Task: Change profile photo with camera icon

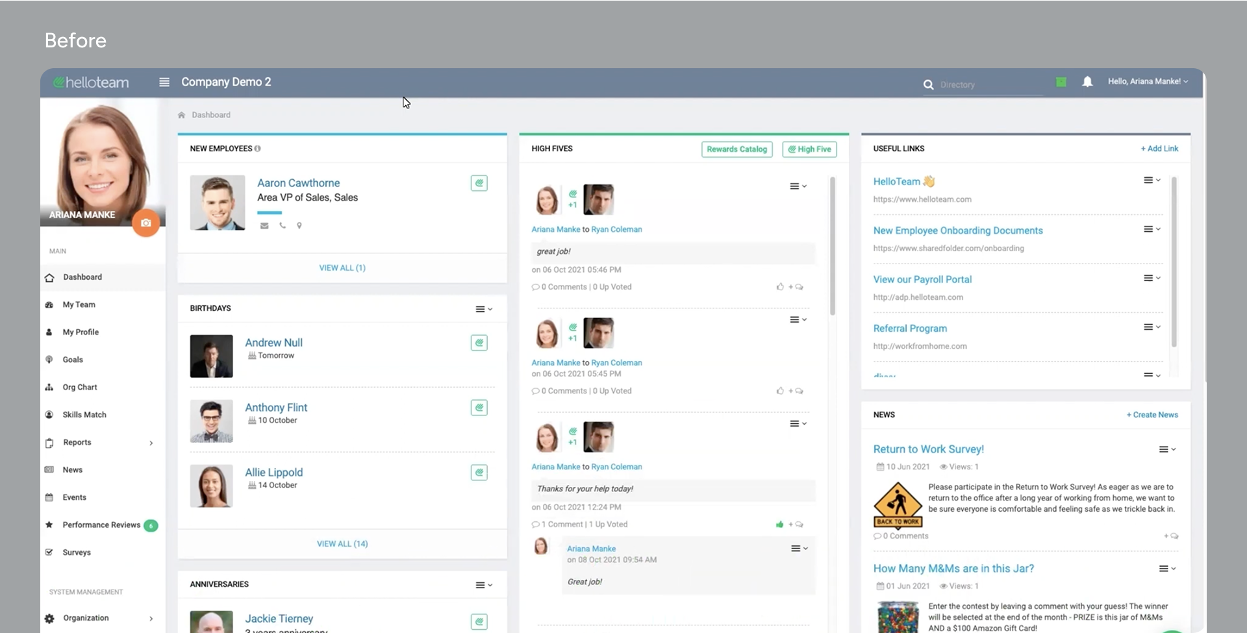Action: coord(146,223)
